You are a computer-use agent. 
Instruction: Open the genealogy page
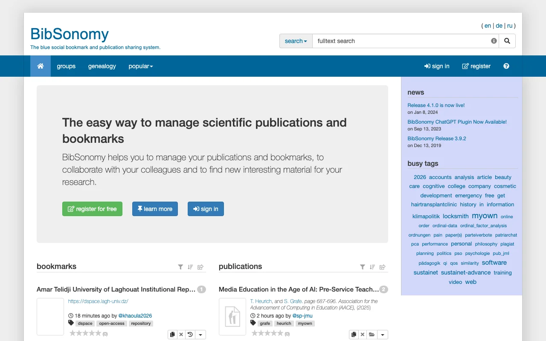(x=102, y=66)
